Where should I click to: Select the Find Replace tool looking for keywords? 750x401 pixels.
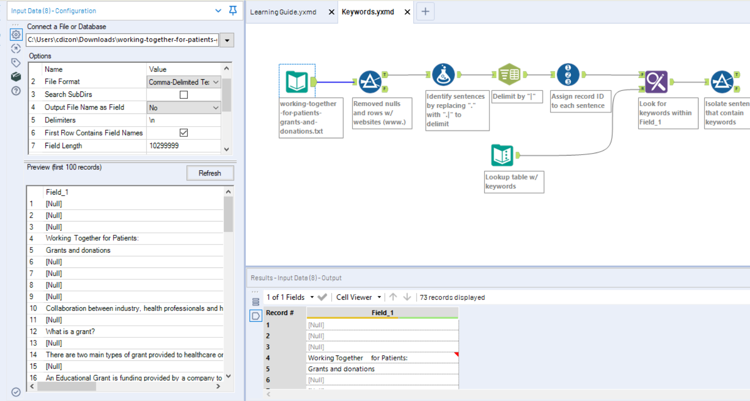point(656,82)
